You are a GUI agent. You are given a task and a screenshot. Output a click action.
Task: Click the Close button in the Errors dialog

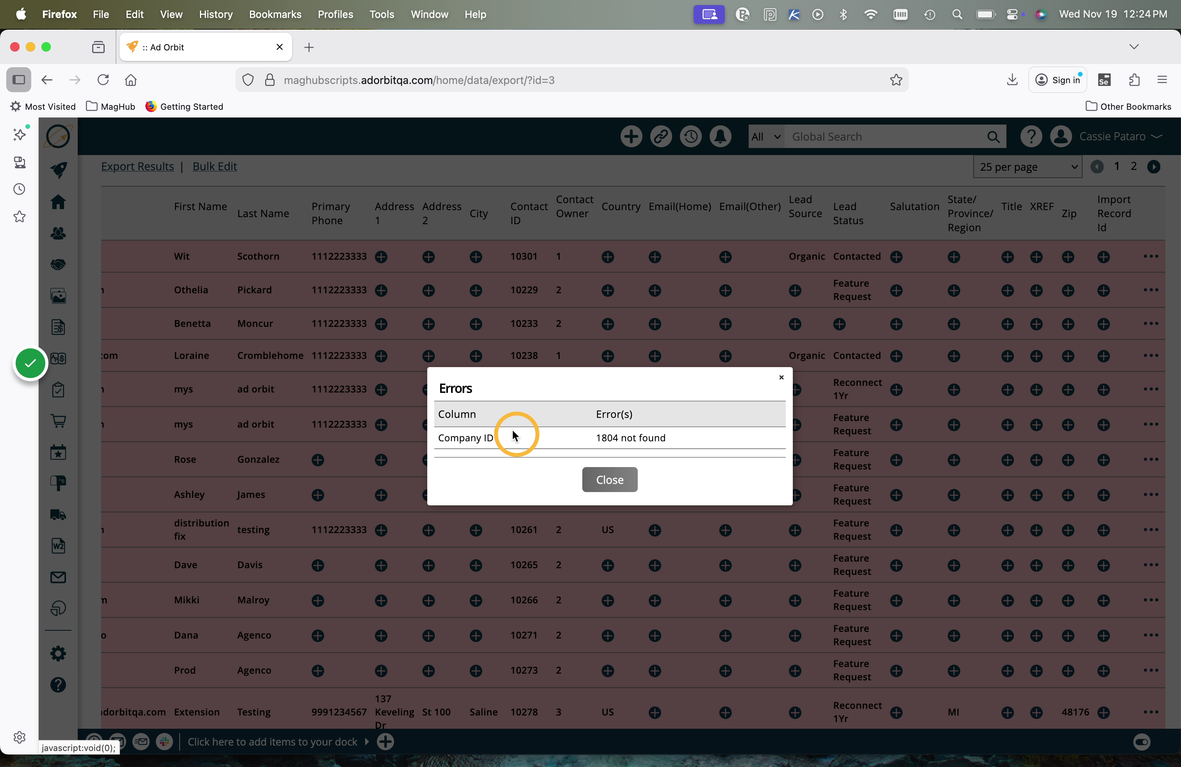pyautogui.click(x=609, y=479)
